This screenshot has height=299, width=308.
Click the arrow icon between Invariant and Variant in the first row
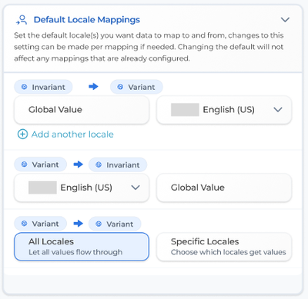point(93,87)
